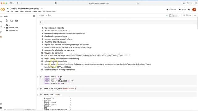Open the Help menu
The height and width of the screenshot is (111, 198).
pos(40,11)
